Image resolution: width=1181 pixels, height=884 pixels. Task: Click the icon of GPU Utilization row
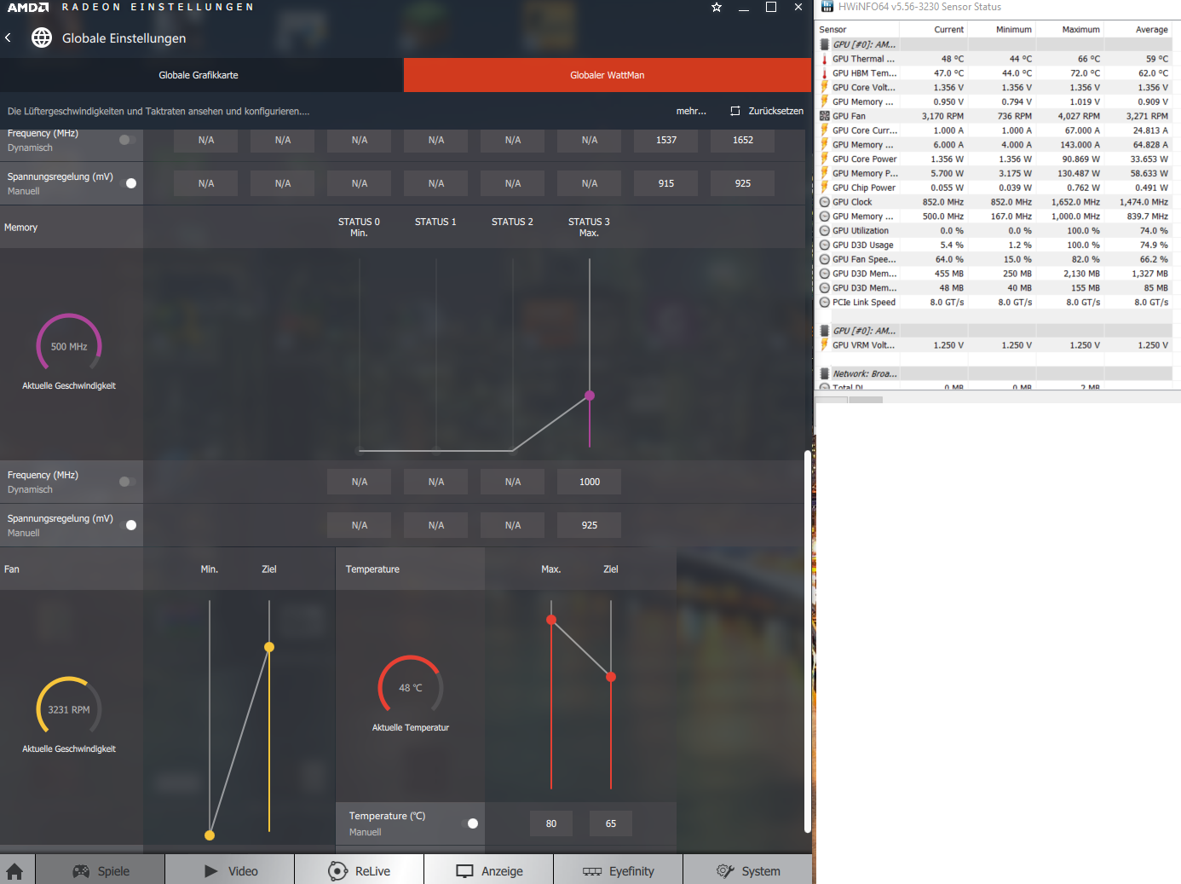tap(824, 230)
